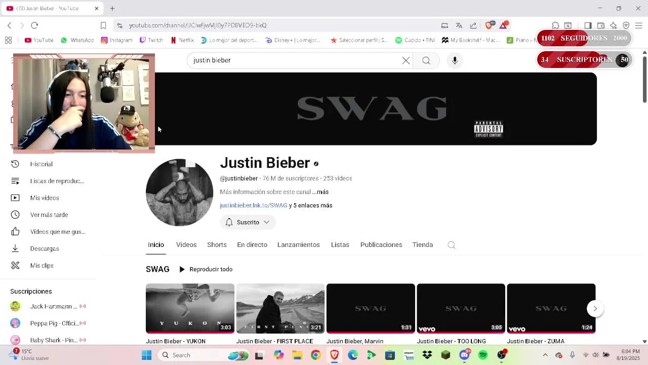Screen dimensions: 648x365
Task: Open Listas de reproducción in the sidebar
Action: (57, 181)
